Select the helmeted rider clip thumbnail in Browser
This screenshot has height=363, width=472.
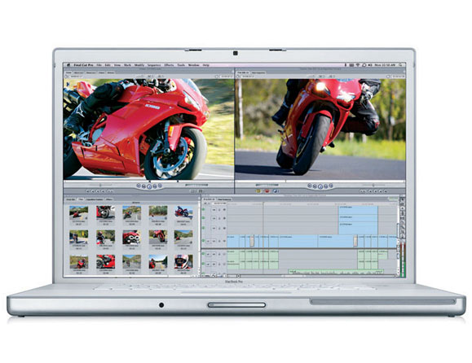tap(183, 262)
